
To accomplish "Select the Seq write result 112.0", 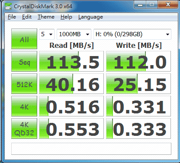I will [138, 61].
